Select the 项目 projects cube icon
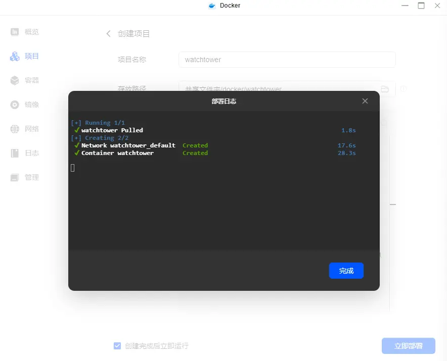Screen dimensions: 447x361 tap(15, 56)
